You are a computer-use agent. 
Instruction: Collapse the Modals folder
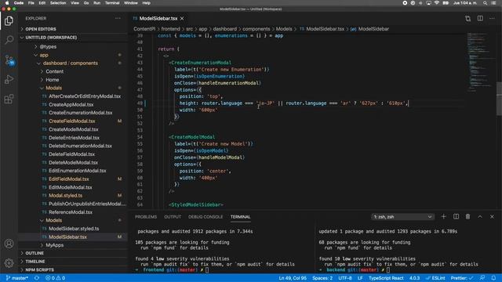53,88
